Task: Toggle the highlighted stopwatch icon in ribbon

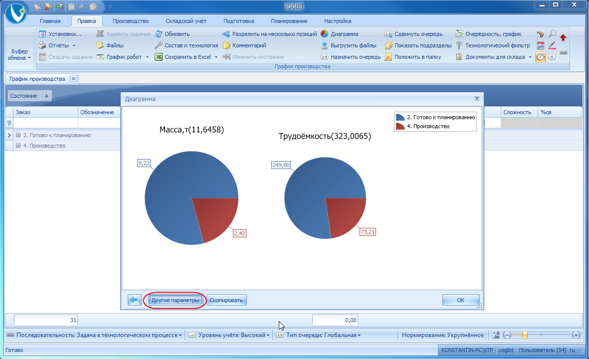Action: [x=540, y=57]
